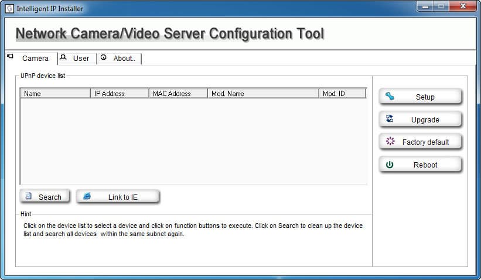Click the green power icon on Reboot
This screenshot has width=481, height=280.
coord(390,165)
